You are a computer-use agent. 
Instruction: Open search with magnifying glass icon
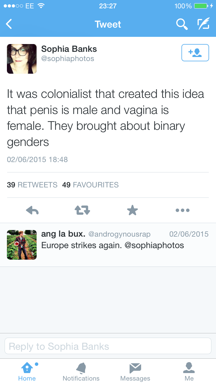[x=182, y=24]
